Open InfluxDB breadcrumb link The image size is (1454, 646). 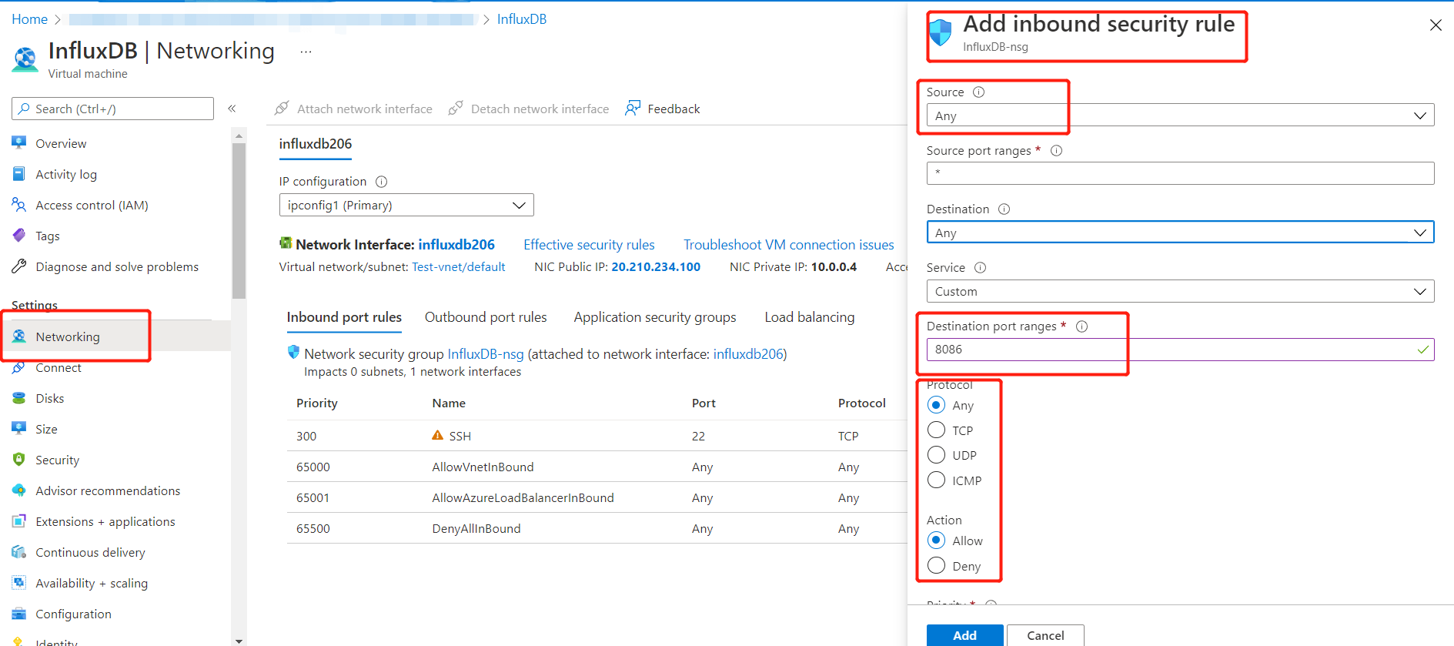point(522,19)
